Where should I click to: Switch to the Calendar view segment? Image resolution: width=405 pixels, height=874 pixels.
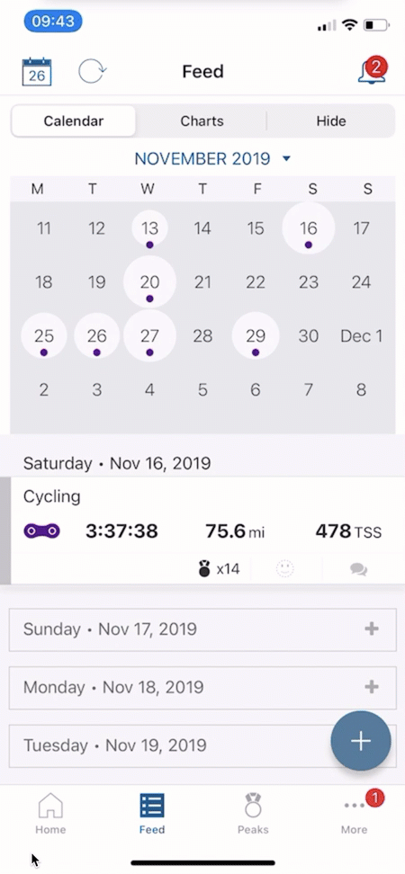point(74,121)
